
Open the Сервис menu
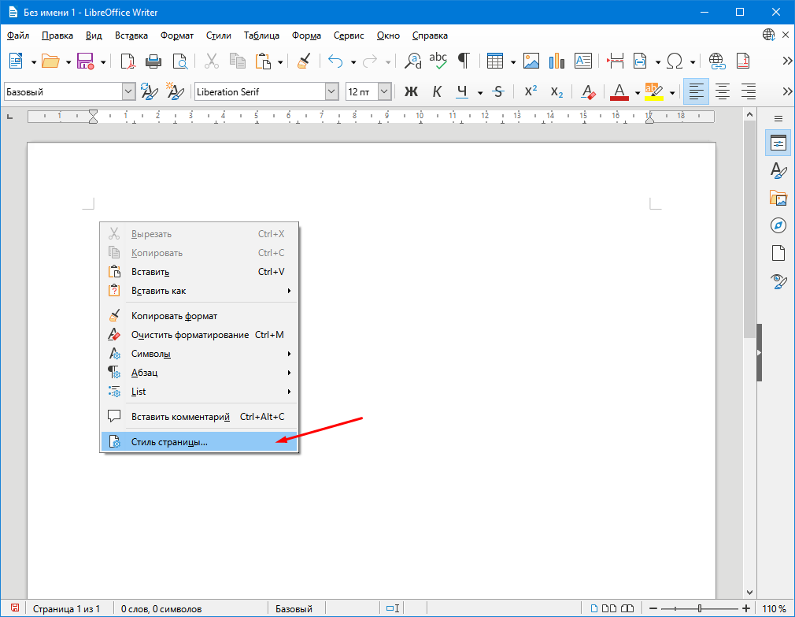pos(349,35)
